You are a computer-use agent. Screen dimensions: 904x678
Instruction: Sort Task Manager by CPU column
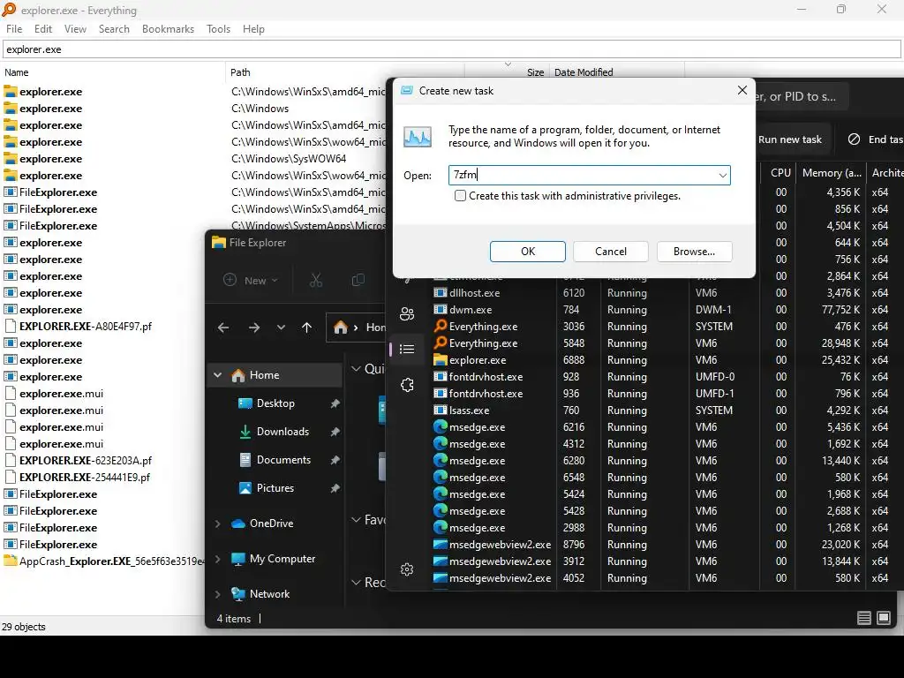coord(780,172)
